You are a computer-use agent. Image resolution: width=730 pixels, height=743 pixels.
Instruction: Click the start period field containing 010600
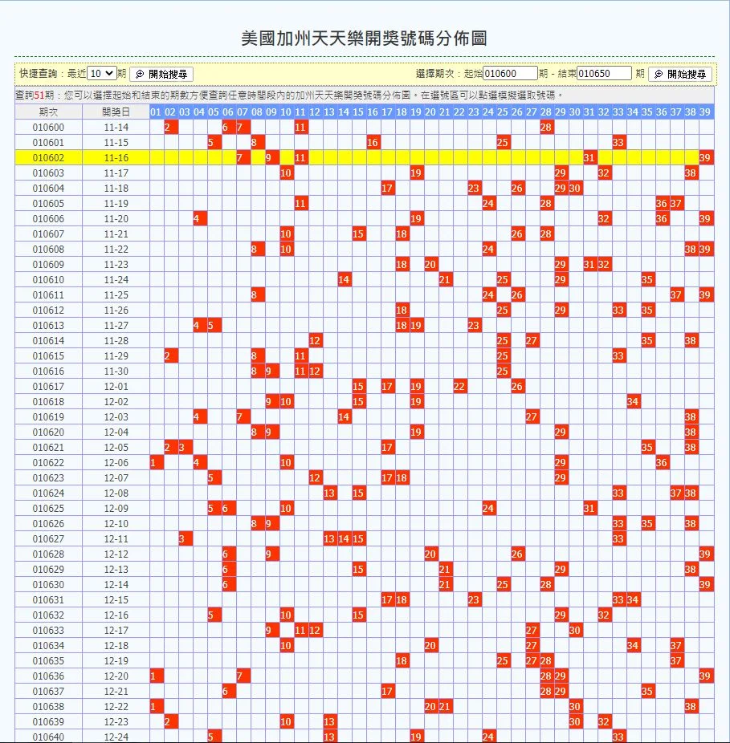pyautogui.click(x=510, y=74)
